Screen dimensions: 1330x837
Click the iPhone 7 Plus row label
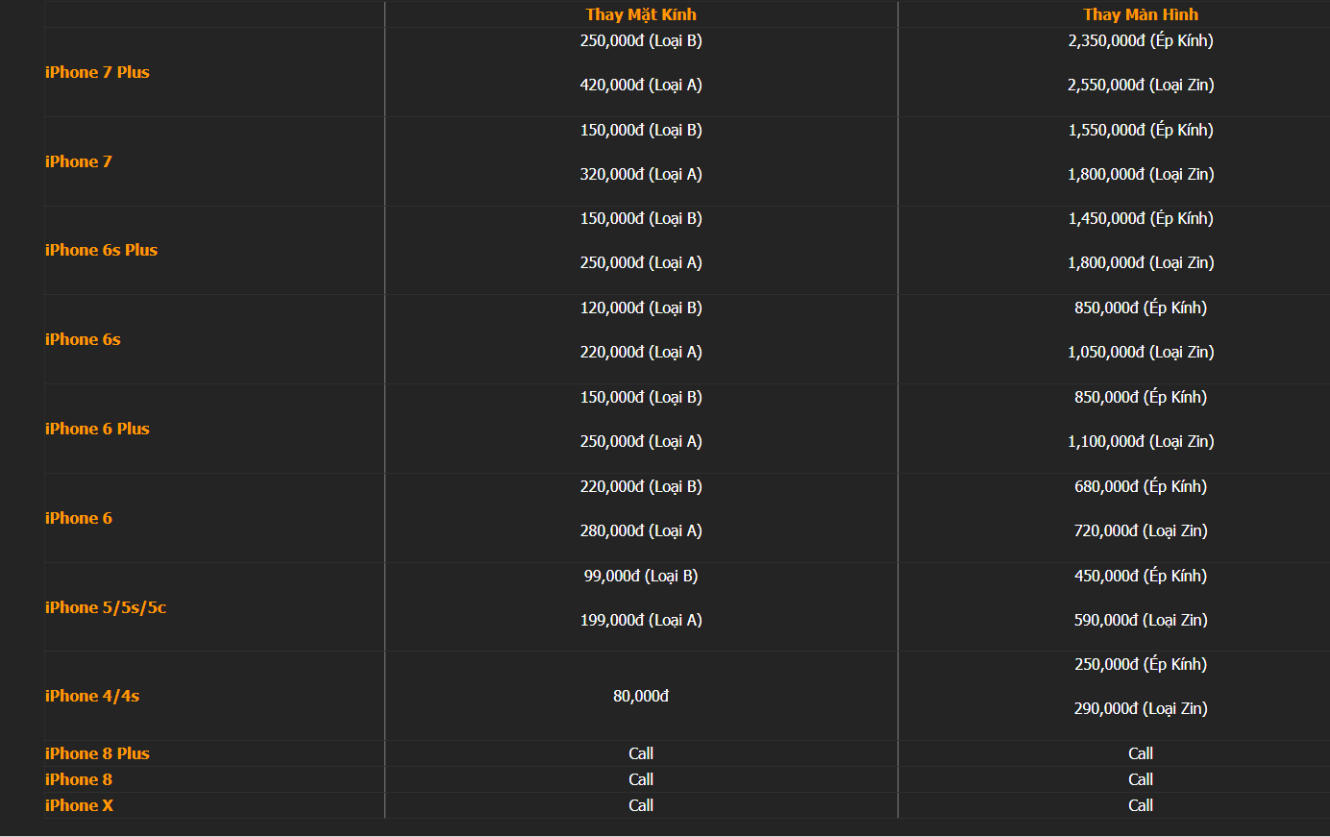click(97, 72)
